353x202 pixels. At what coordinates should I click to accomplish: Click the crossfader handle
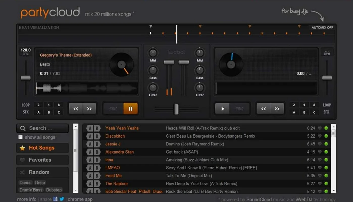pos(176,109)
